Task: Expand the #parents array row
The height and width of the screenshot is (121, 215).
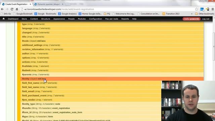Action: click(x=112, y=75)
